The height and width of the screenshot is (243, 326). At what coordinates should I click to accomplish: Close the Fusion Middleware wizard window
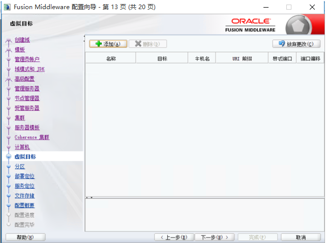[x=312, y=7]
